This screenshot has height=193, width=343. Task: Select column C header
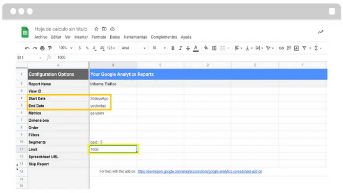pos(160,65)
